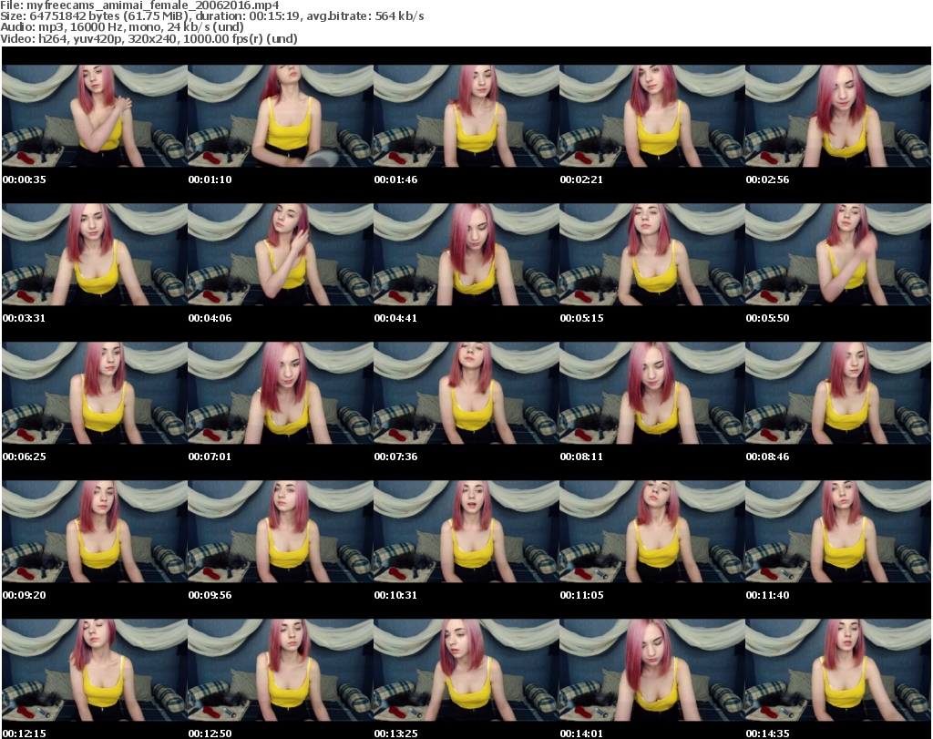The height and width of the screenshot is (739, 933).
Task: Open the thumbnail at 00:10:31
Action: click(466, 532)
